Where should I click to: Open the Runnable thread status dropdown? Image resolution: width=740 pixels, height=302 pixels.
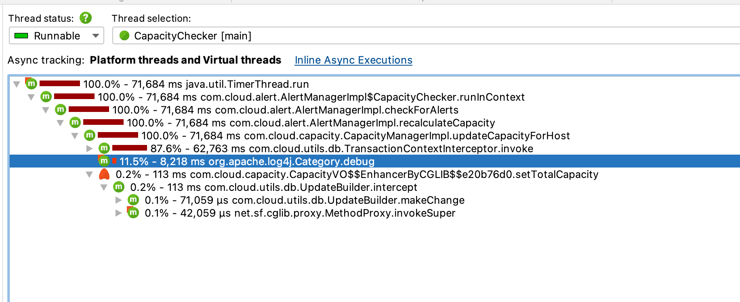[x=57, y=36]
